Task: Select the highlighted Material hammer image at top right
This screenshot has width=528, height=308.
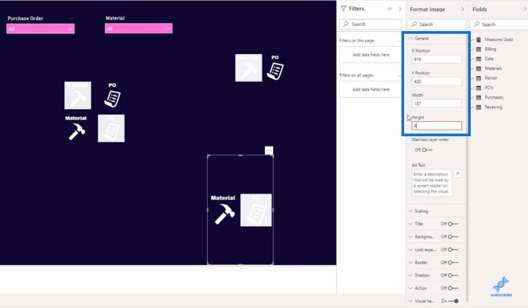Action: [249, 68]
